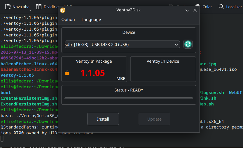243x148 pixels.
Task: Expand the Nova aba dropdown arrow
Action: pos(30,10)
